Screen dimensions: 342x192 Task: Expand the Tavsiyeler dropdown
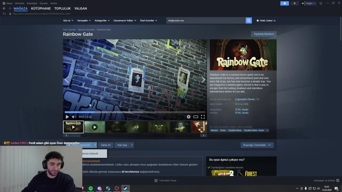tap(84, 21)
